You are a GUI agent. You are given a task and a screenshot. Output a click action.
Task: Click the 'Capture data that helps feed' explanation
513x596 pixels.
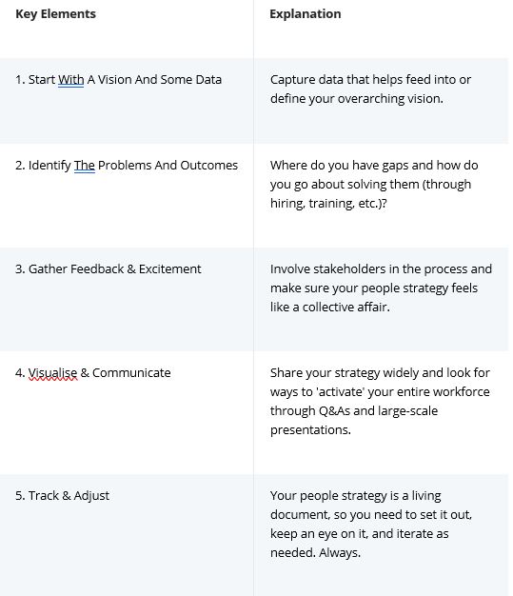pos(370,89)
